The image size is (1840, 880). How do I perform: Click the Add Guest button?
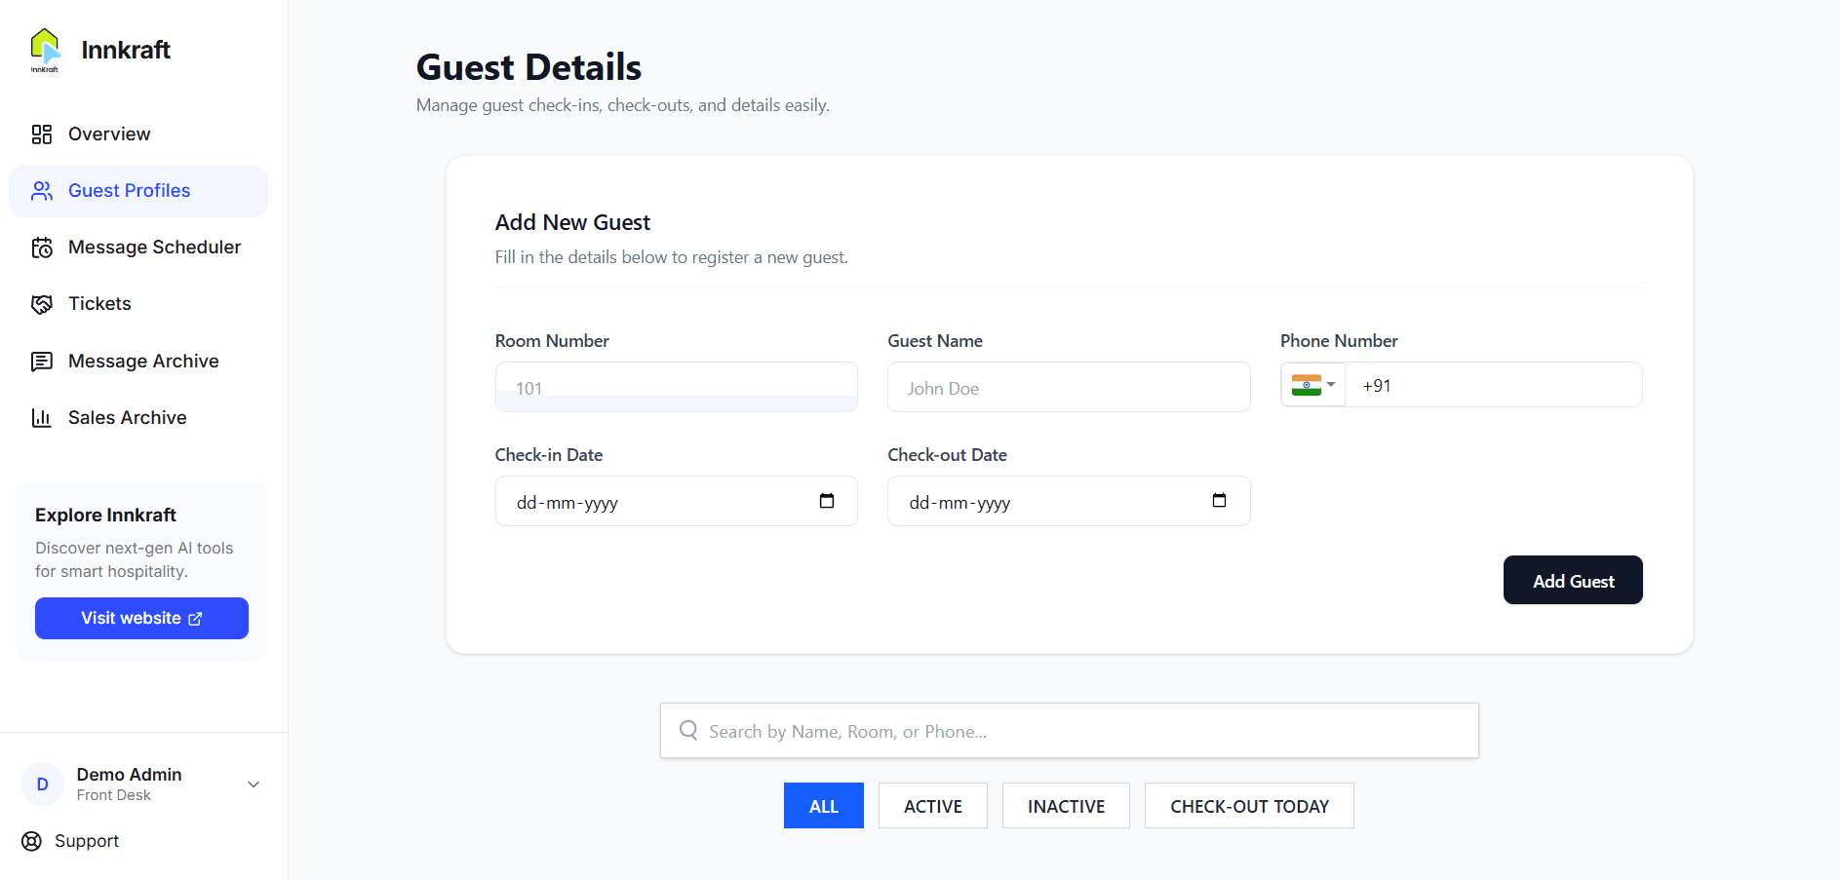tap(1572, 580)
